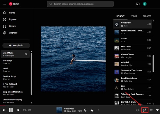Open Classical for Sleeping playlist
This screenshot has height=114, width=160.
point(15,101)
